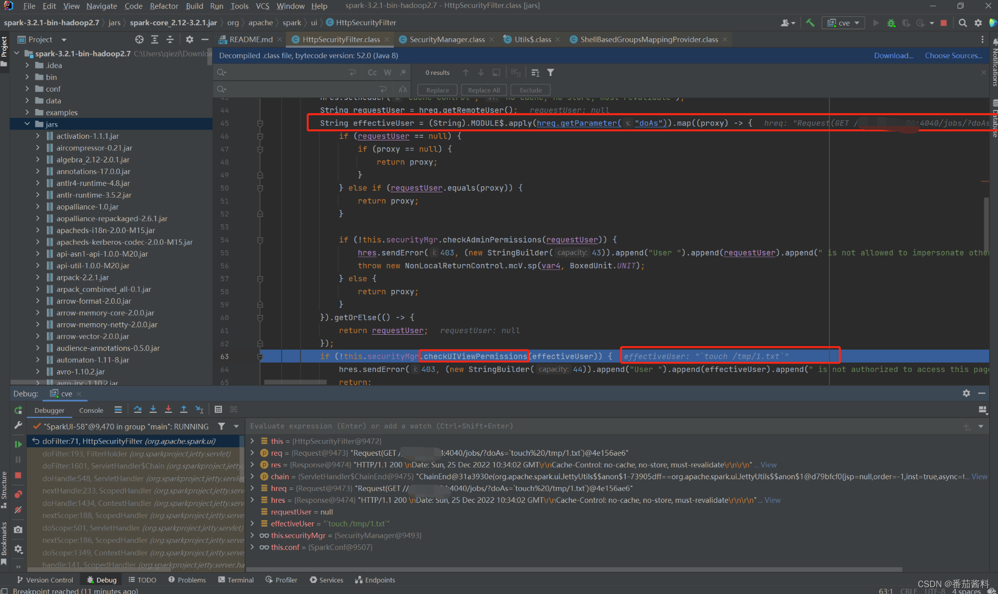Open the Problems tool window
The height and width of the screenshot is (594, 998).
[187, 580]
